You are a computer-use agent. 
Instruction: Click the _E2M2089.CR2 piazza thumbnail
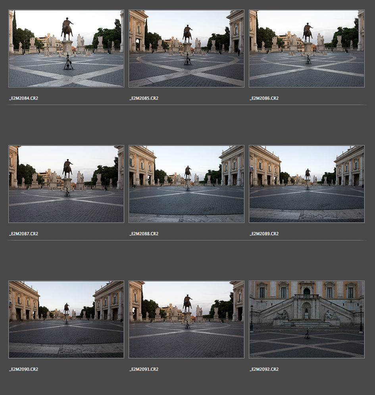307,184
